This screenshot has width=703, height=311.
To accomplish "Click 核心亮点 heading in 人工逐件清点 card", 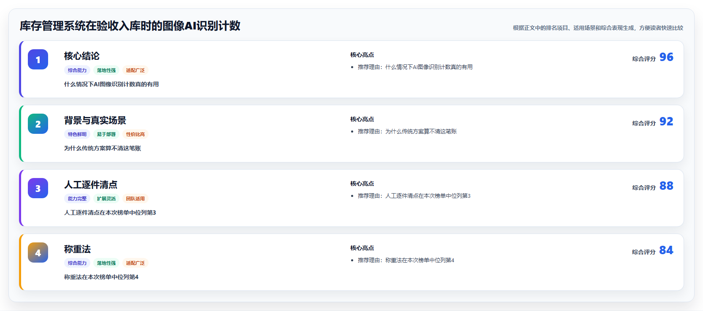I will pos(362,183).
